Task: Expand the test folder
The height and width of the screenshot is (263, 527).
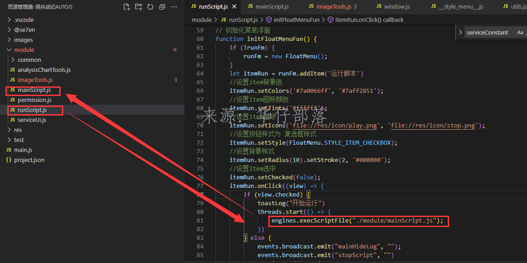Action: 92,140
